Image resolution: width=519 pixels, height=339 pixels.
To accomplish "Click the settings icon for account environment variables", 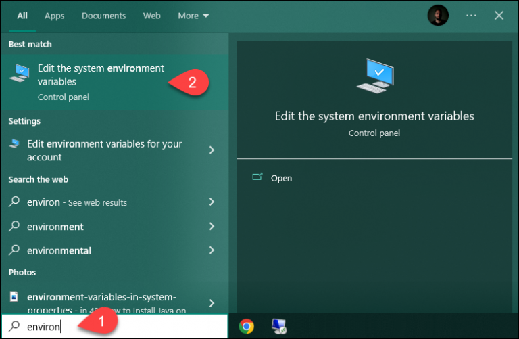I will (14, 143).
